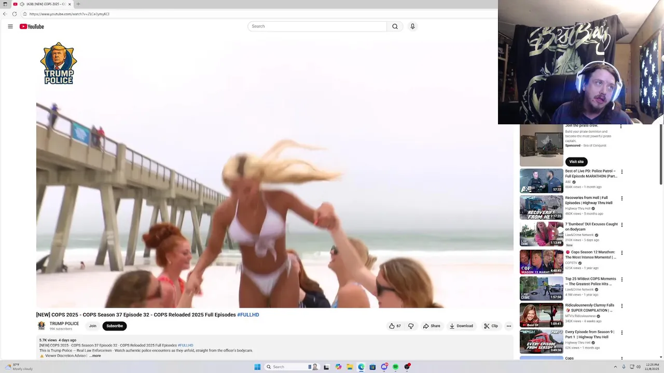Open menu for Recoveries from Hell
Viewport: 664px width, 373px height.
622,198
